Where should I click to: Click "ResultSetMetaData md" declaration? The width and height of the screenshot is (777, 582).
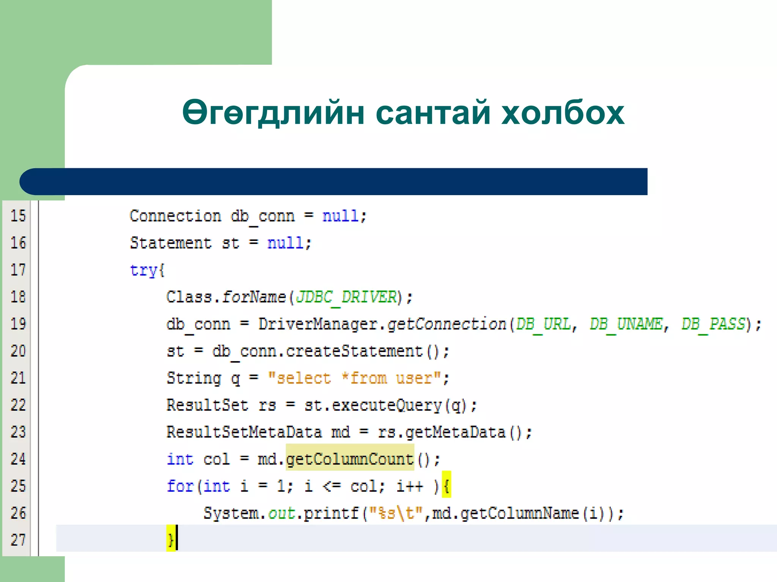pyautogui.click(x=258, y=432)
